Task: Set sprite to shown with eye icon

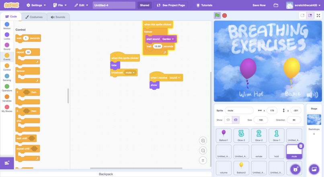Action: coord(228,120)
